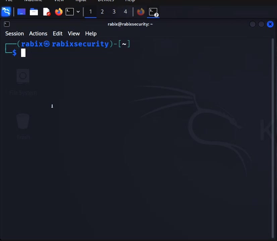Click the window title rabix@rabixsecurity: ~
The height and width of the screenshot is (241, 277).
pyautogui.click(x=130, y=24)
